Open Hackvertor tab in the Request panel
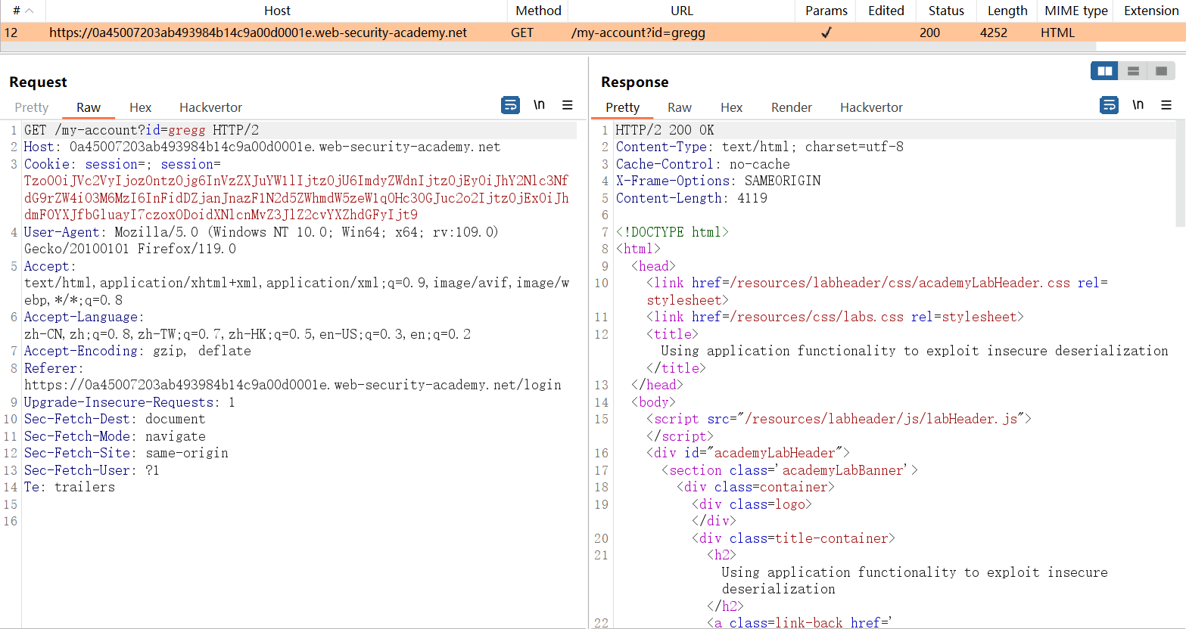1186x629 pixels. (x=210, y=107)
